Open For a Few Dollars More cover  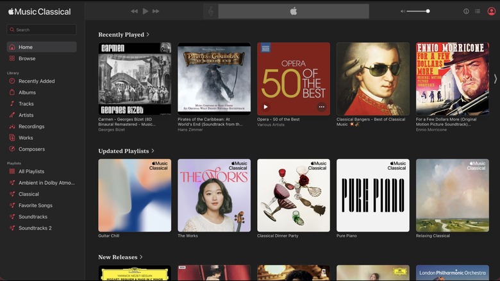click(x=452, y=79)
